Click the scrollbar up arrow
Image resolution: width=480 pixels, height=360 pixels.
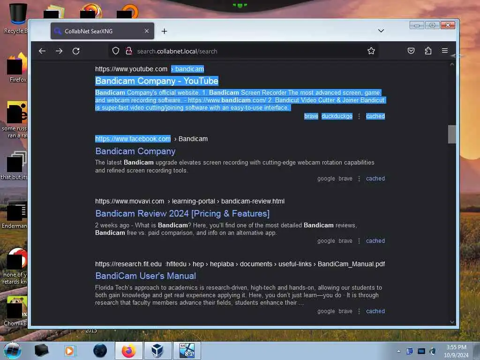(452, 64)
